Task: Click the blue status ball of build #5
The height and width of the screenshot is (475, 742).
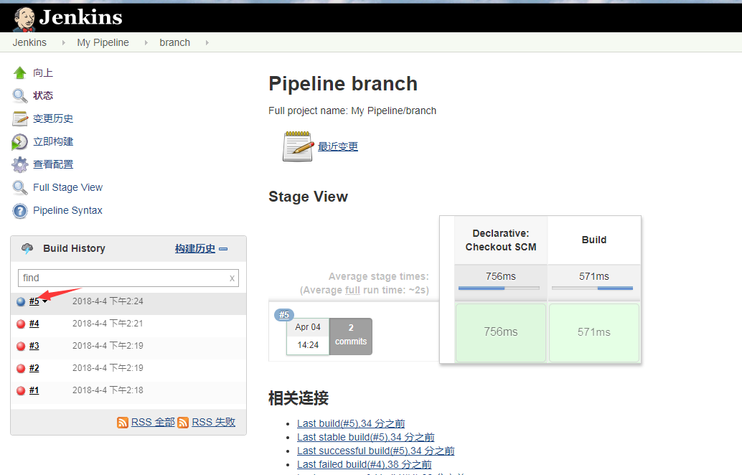Action: click(x=21, y=302)
